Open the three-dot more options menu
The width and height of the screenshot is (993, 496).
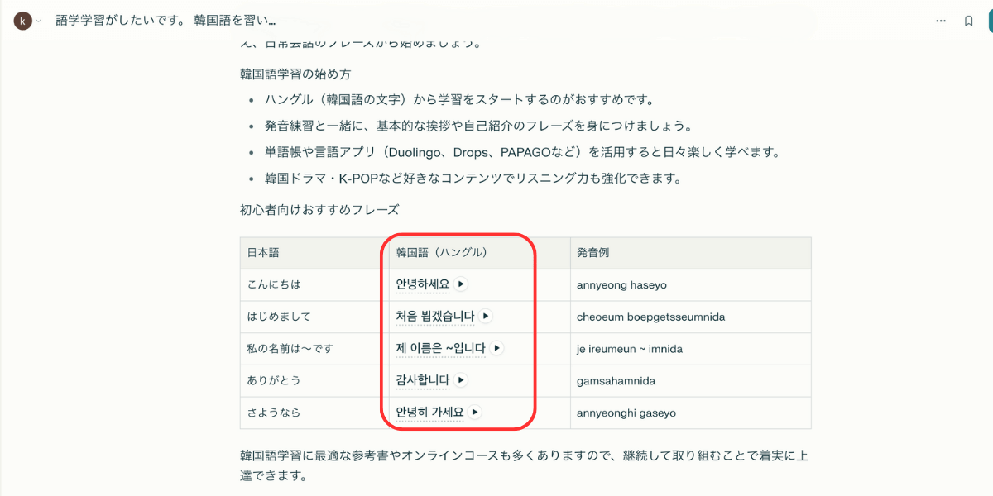pos(940,21)
